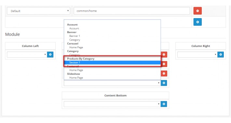The image size is (231, 123).
Task: Open the Column Left module dropdown
Action: (27, 54)
